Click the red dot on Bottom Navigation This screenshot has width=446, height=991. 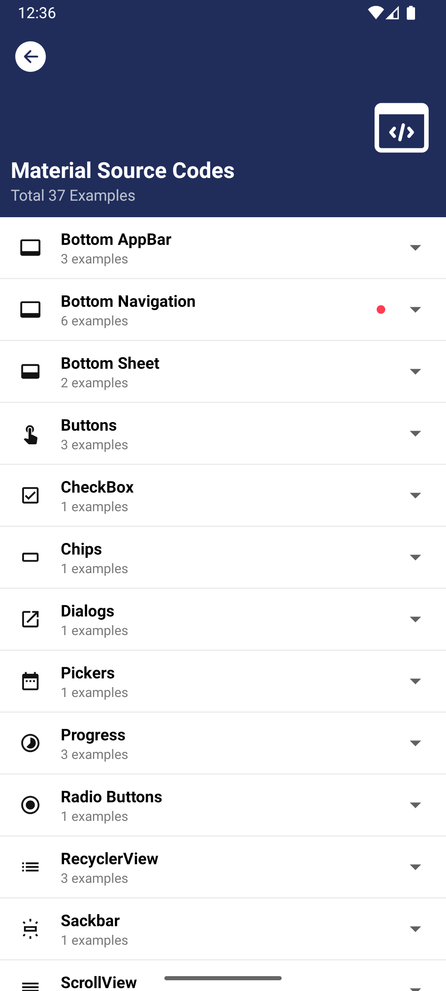pos(381,310)
